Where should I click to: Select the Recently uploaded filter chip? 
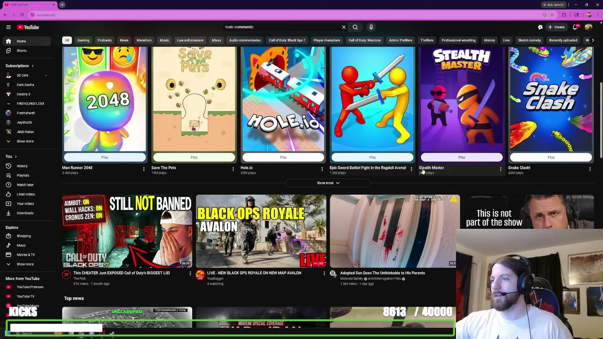click(563, 40)
